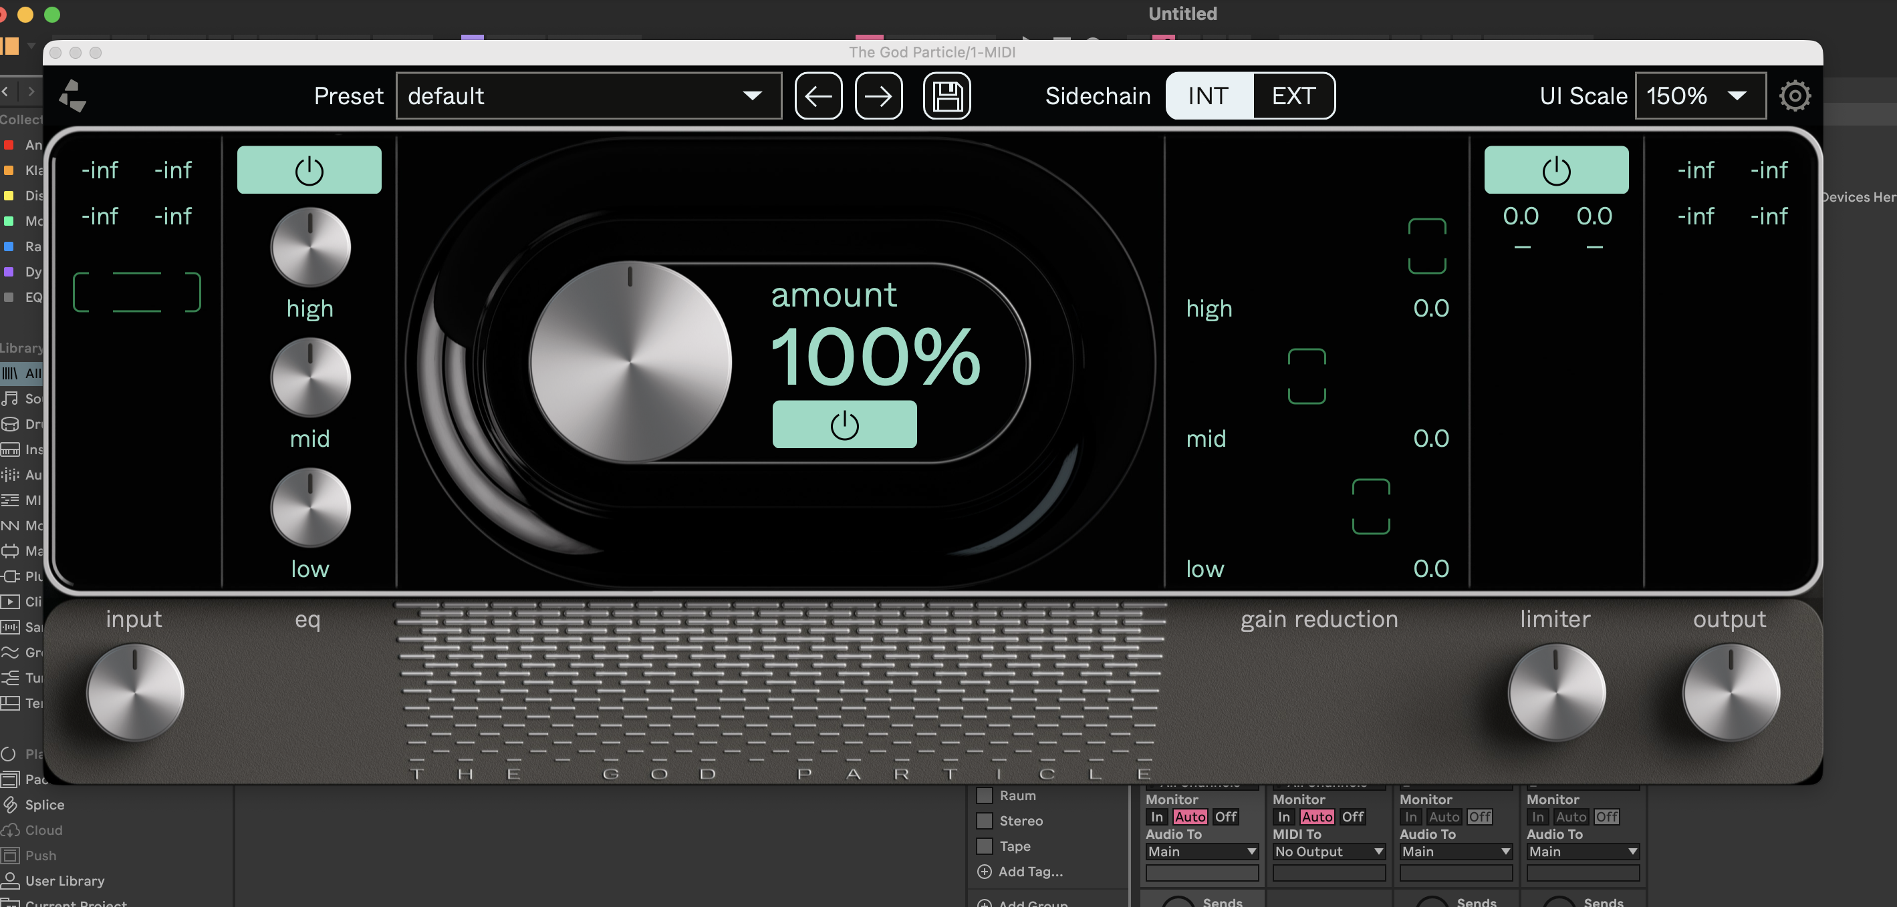Click the God Particle logo icon
The height and width of the screenshot is (907, 1897).
tap(73, 96)
